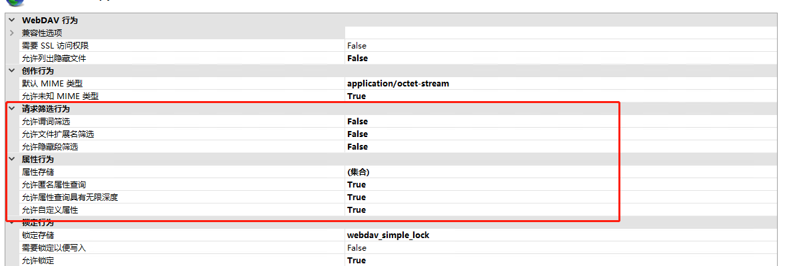Image resolution: width=785 pixels, height=266 pixels.
Task: Collapse the 创作行为 section
Action: click(x=12, y=71)
